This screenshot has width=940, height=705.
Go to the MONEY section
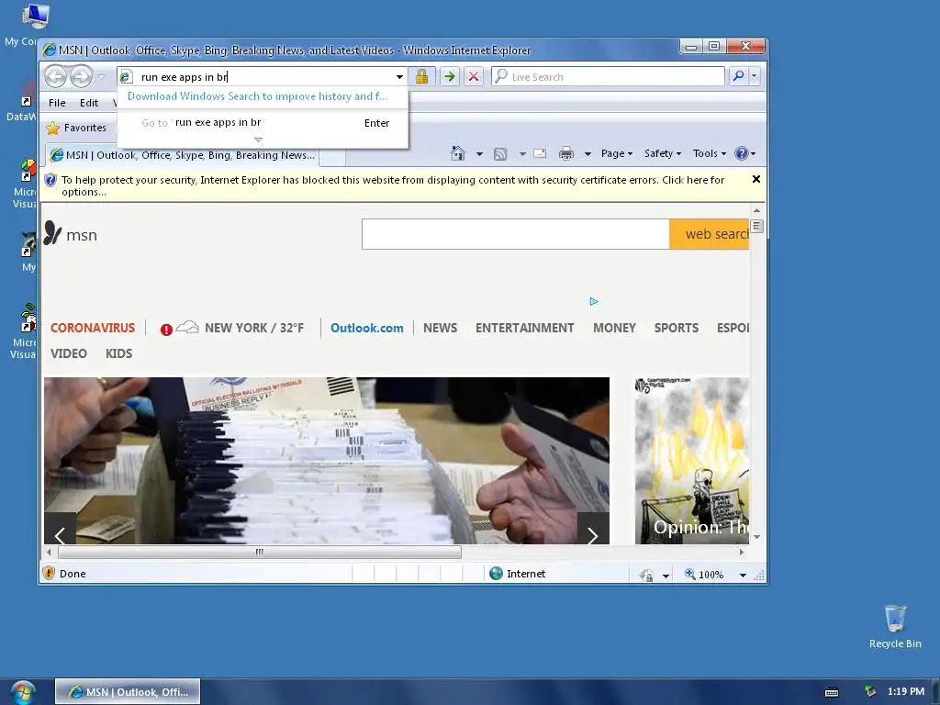click(614, 328)
